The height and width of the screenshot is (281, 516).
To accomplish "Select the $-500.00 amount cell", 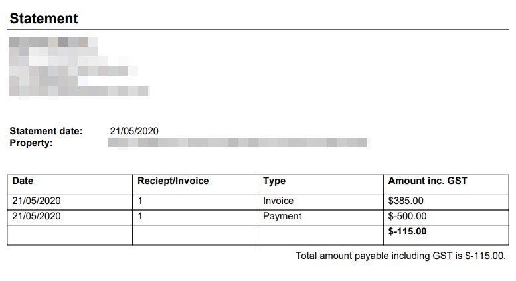I will tap(407, 216).
